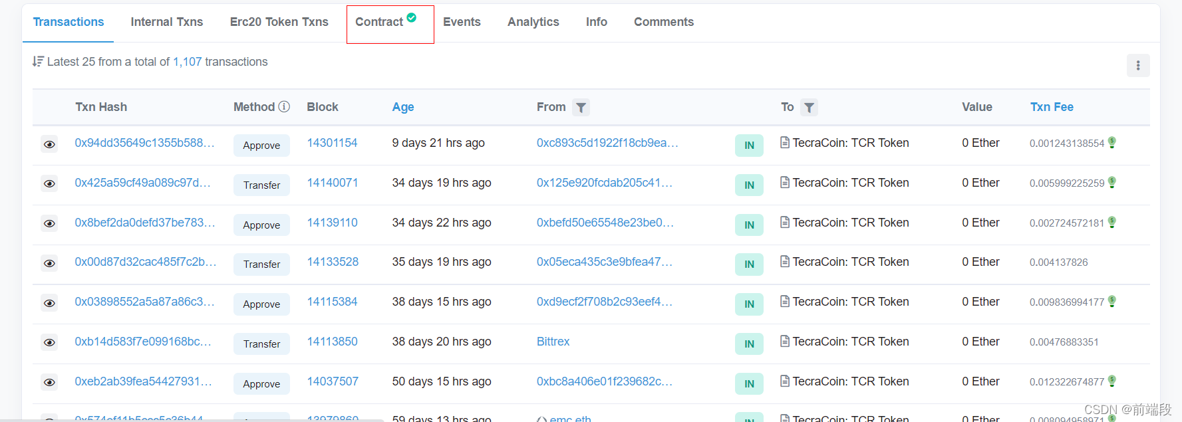Click contract document icon in block 14037507 row
Screen dimensions: 1182x422
(x=785, y=381)
